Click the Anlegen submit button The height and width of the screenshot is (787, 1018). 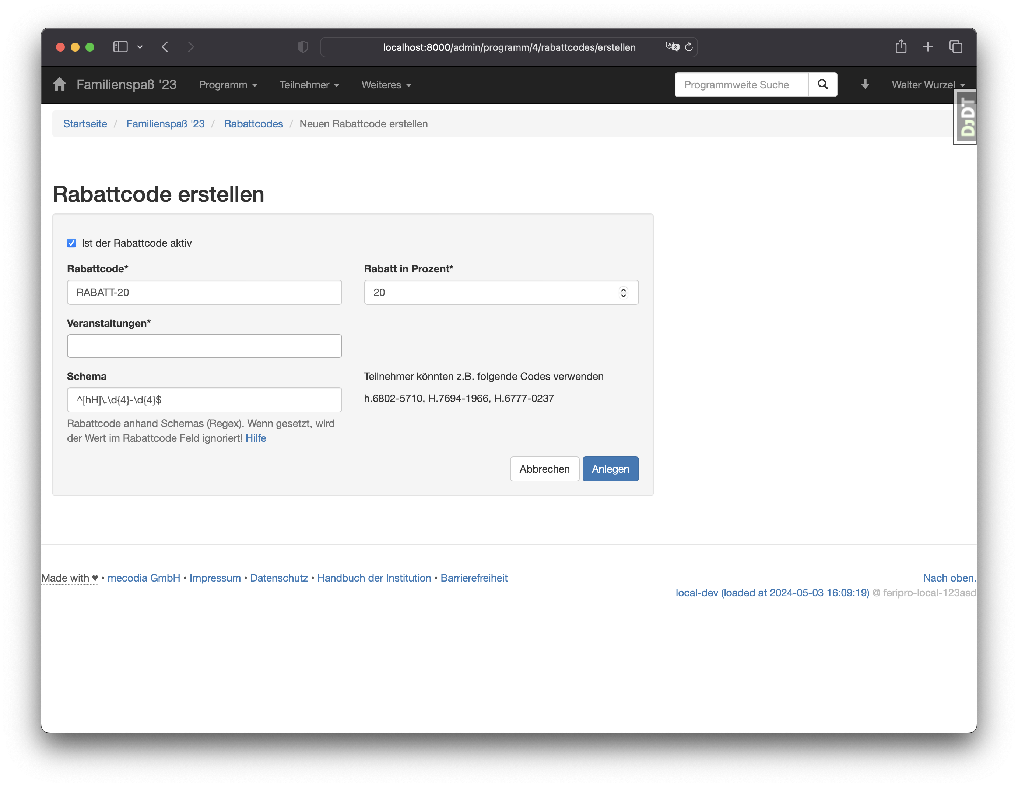610,469
